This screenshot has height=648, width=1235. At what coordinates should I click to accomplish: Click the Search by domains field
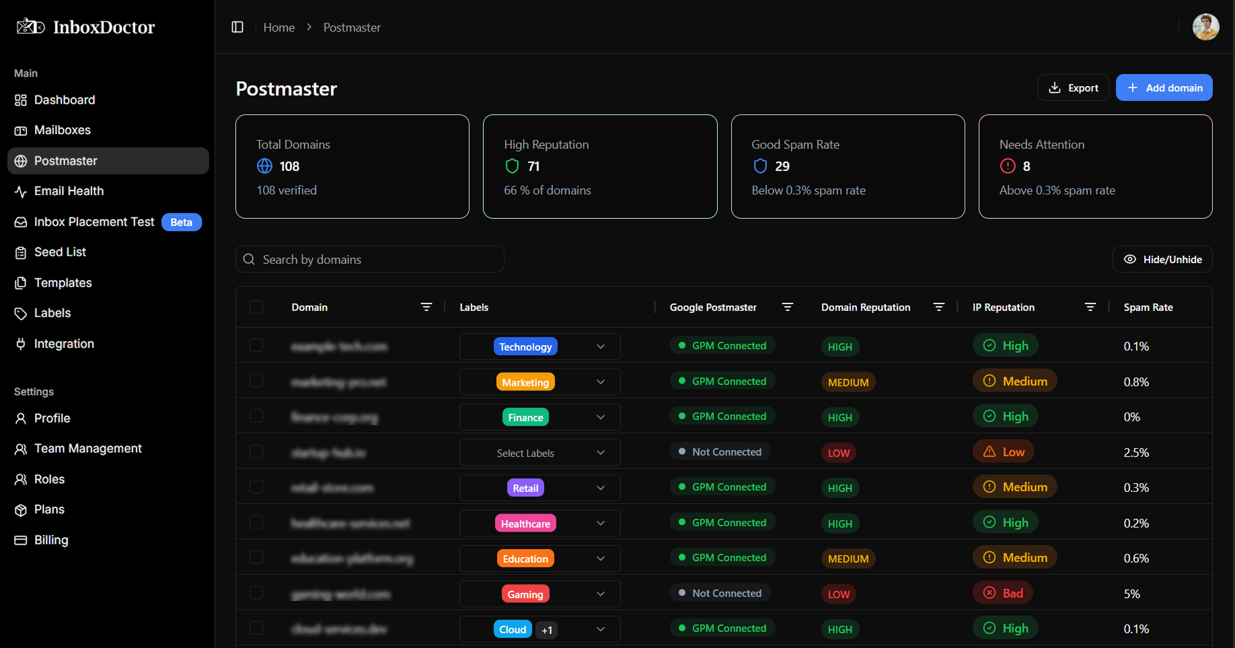click(377, 260)
